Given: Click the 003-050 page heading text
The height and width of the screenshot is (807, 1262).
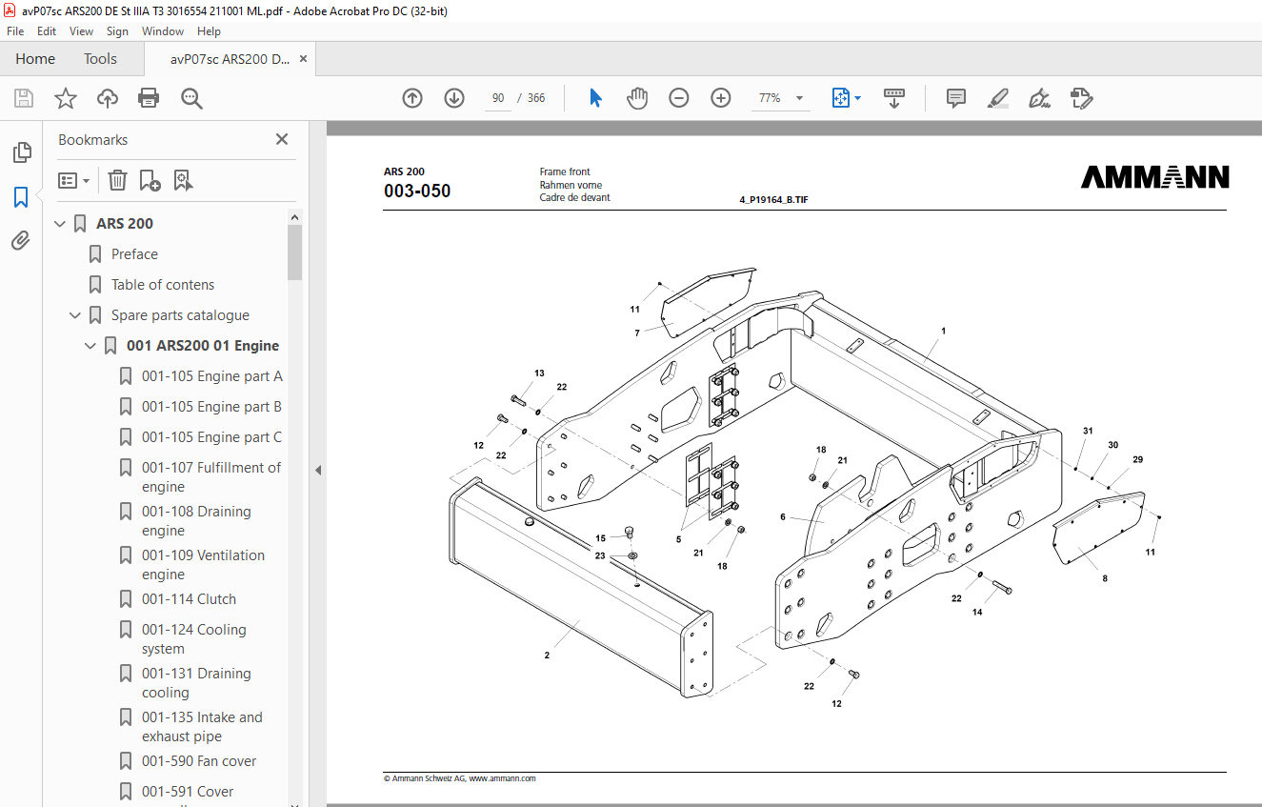Looking at the screenshot, I should (417, 192).
